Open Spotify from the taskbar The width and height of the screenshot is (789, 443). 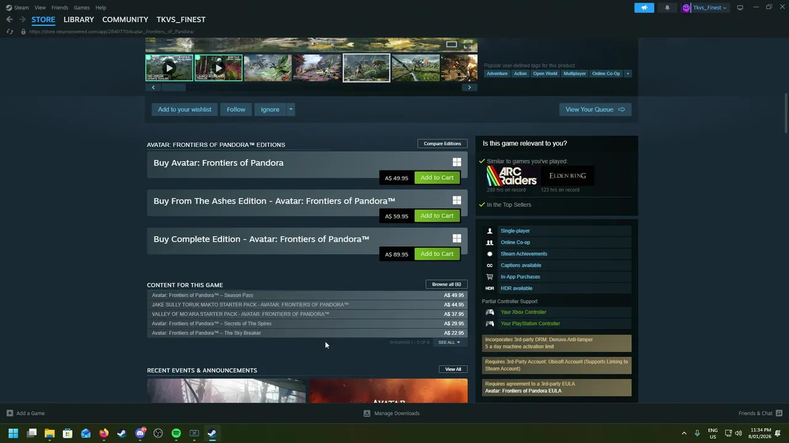click(x=176, y=433)
